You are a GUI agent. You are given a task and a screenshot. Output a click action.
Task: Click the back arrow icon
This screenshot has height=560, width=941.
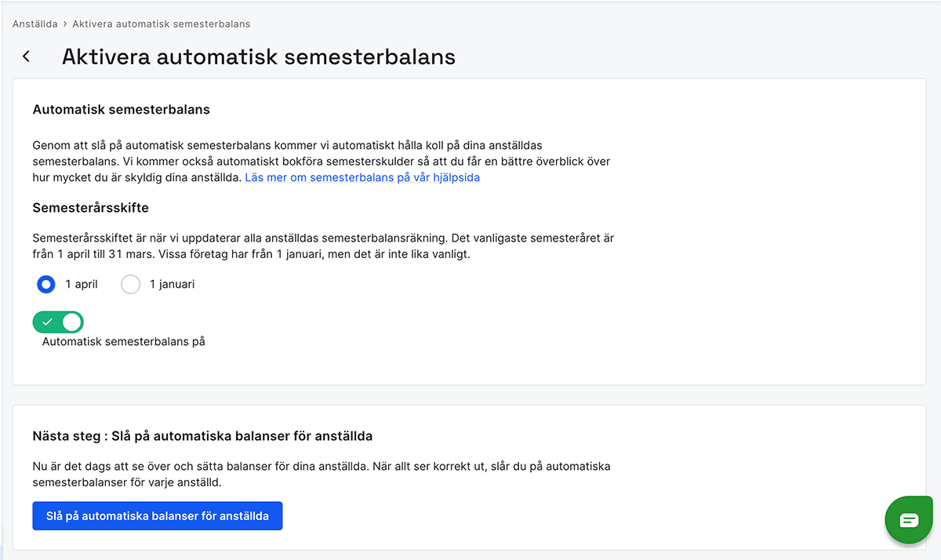27,56
